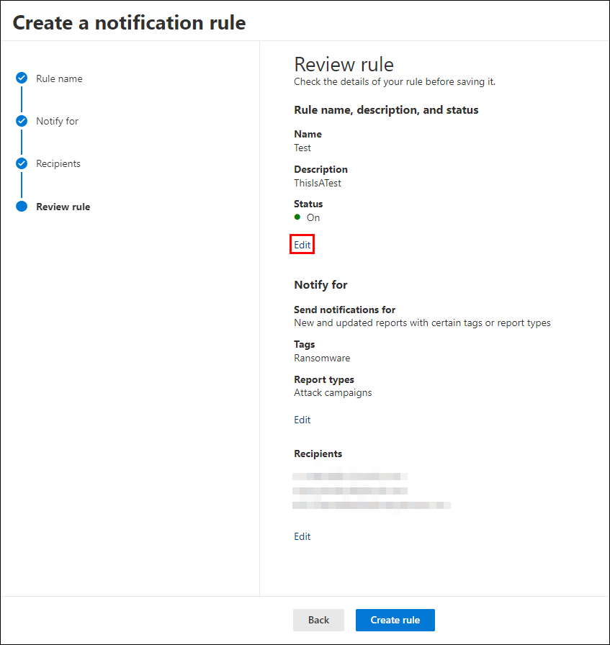Click the 'Status' field label
Viewport: 610px width, 645px height.
point(308,204)
